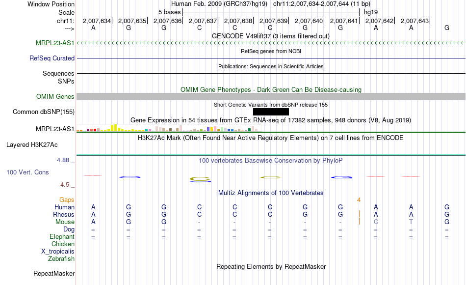Open the OMIM Genes track label
The width and height of the screenshot is (466, 285).
55,96
